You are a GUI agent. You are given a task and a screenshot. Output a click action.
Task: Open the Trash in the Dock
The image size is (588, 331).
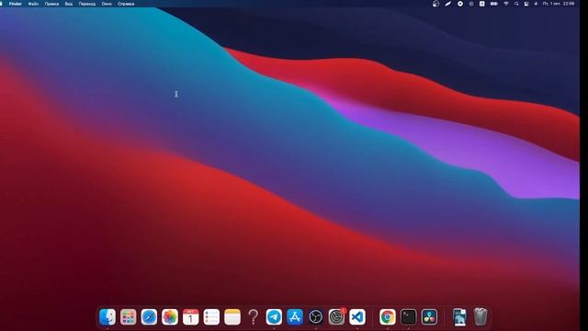[481, 317]
